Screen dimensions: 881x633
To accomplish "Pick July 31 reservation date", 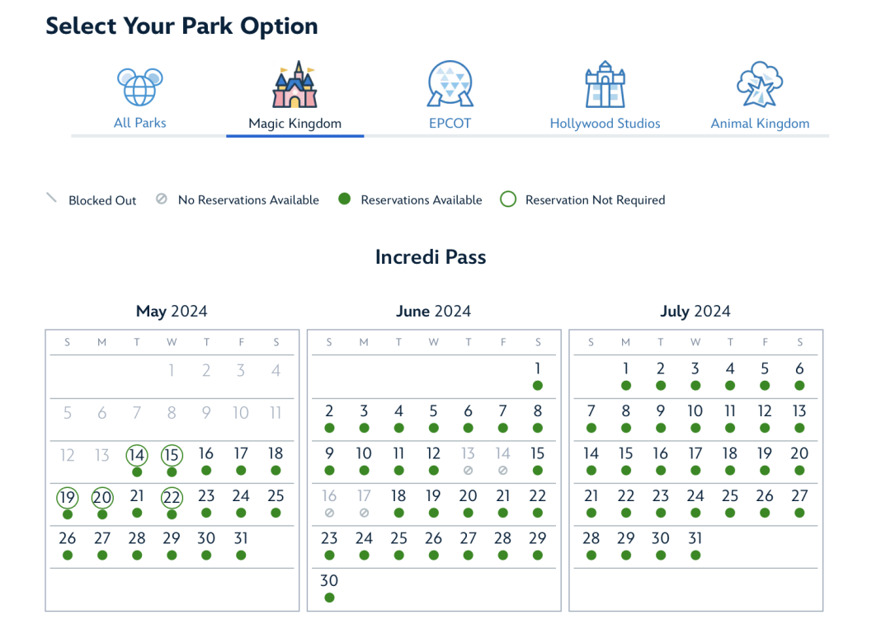I will point(695,539).
